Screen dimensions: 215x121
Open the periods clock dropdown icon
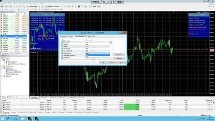pos(94,6)
